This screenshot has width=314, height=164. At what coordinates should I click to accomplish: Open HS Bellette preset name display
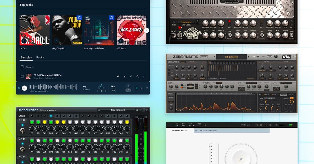(231, 57)
